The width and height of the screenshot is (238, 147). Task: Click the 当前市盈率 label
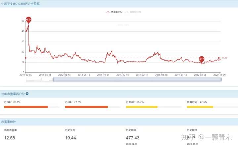(x=11, y=130)
